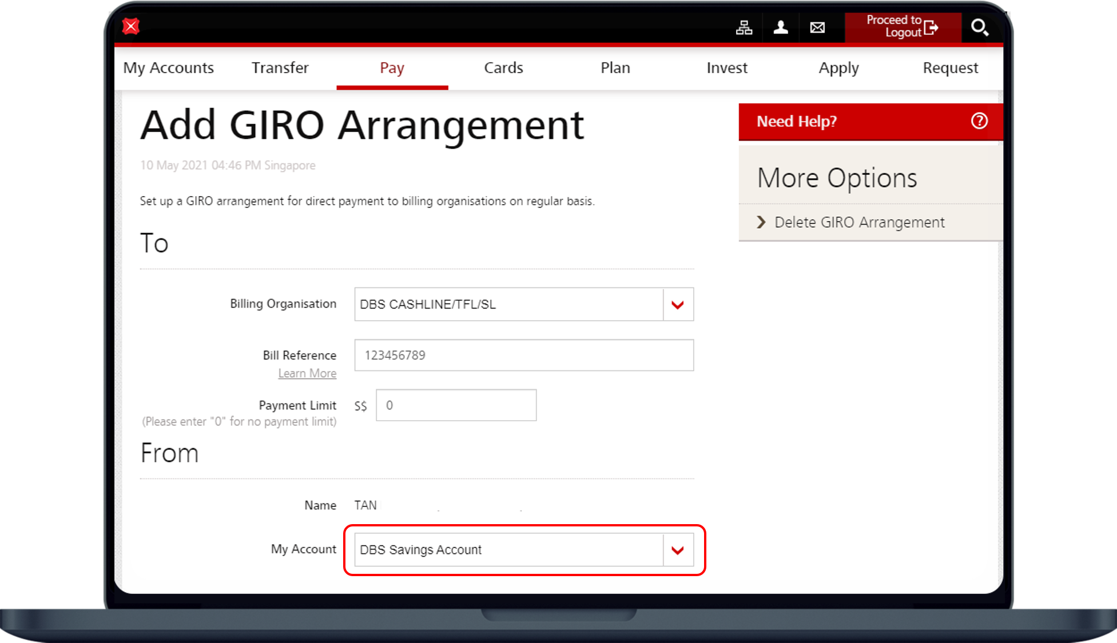Image resolution: width=1117 pixels, height=643 pixels.
Task: Click into the Payment Limit field
Action: coord(456,405)
